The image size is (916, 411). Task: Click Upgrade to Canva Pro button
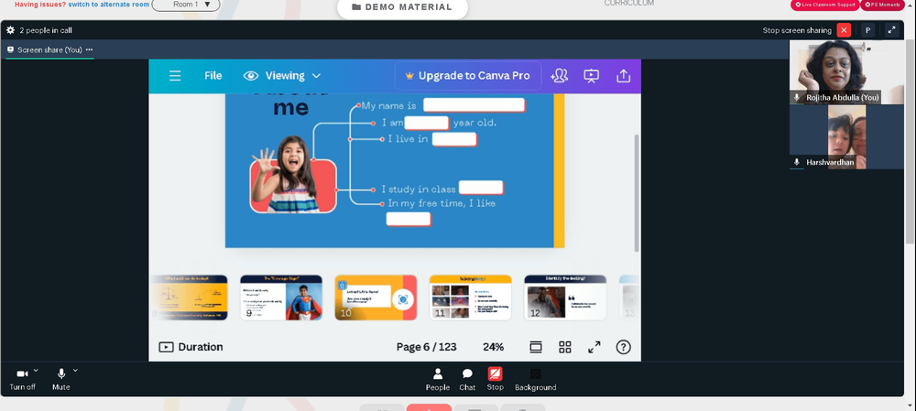pos(467,76)
